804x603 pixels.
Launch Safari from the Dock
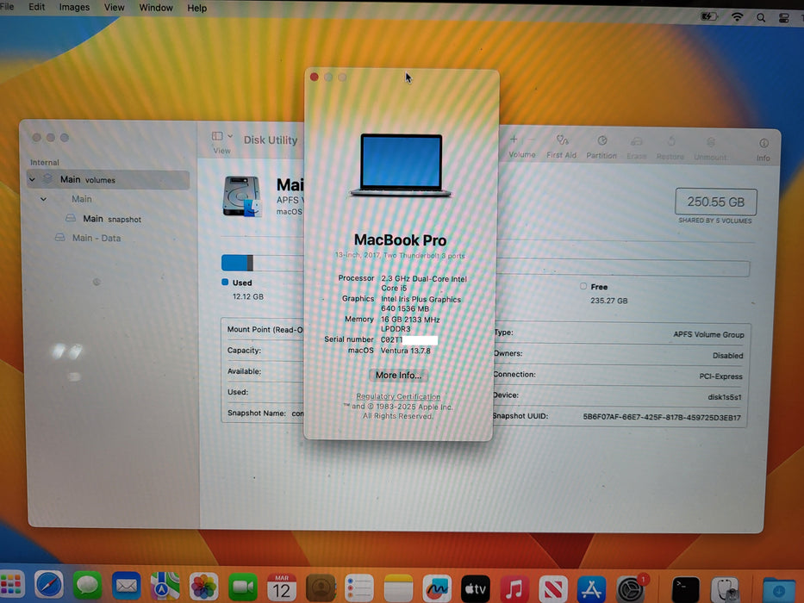coord(49,585)
